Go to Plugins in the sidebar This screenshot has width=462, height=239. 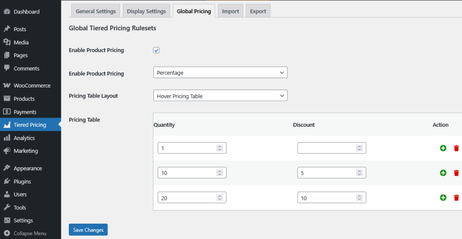[x=22, y=181]
